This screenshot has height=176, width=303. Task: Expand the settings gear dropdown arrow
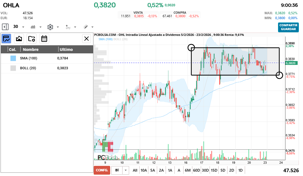[x=58, y=27]
